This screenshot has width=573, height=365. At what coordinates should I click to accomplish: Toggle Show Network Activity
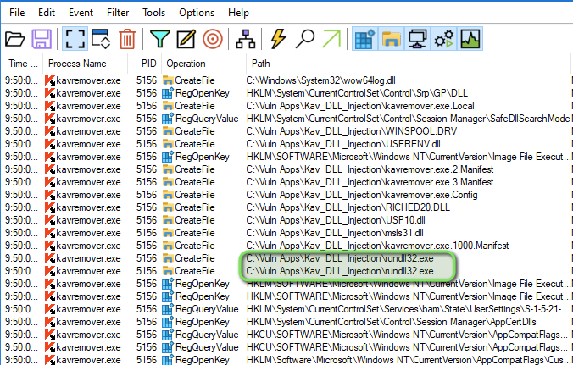418,39
